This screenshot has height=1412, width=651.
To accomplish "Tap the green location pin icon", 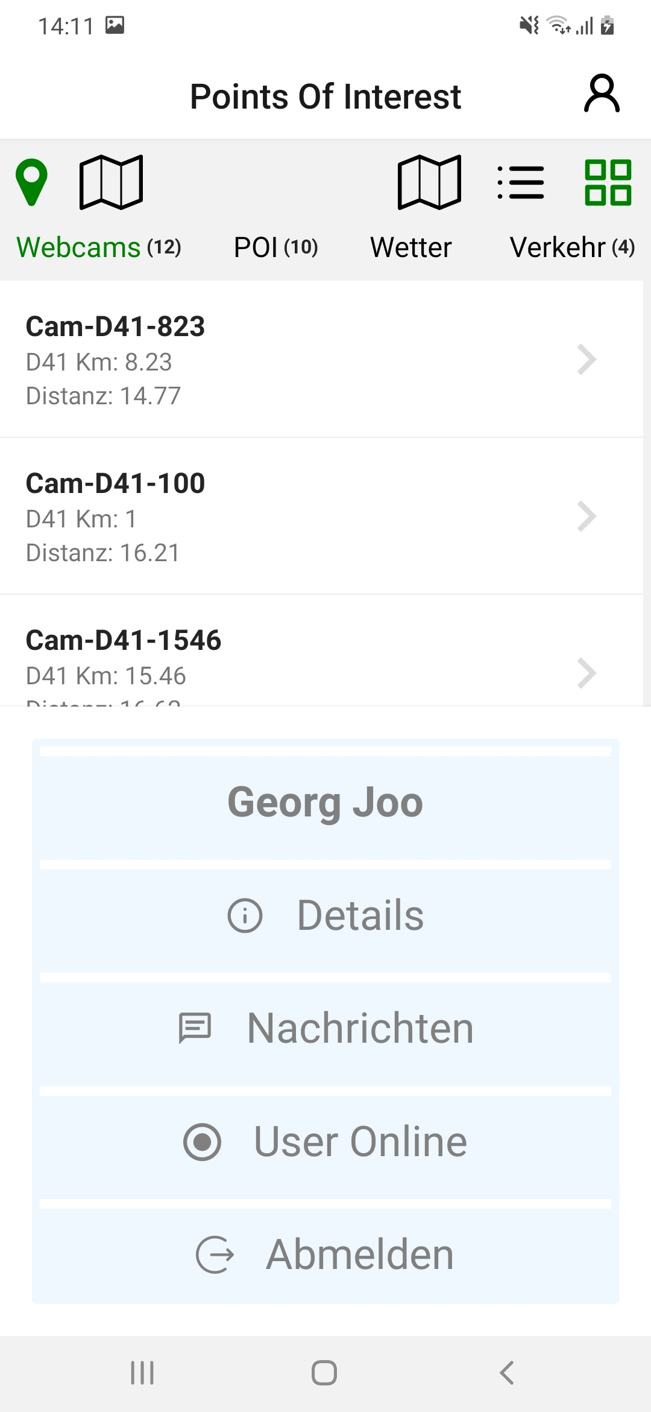I will pyautogui.click(x=31, y=182).
